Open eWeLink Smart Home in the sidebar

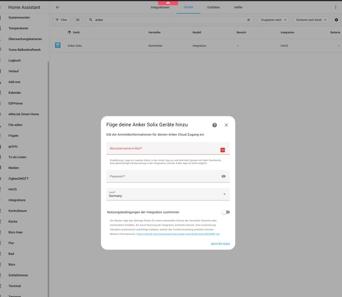tap(24, 114)
